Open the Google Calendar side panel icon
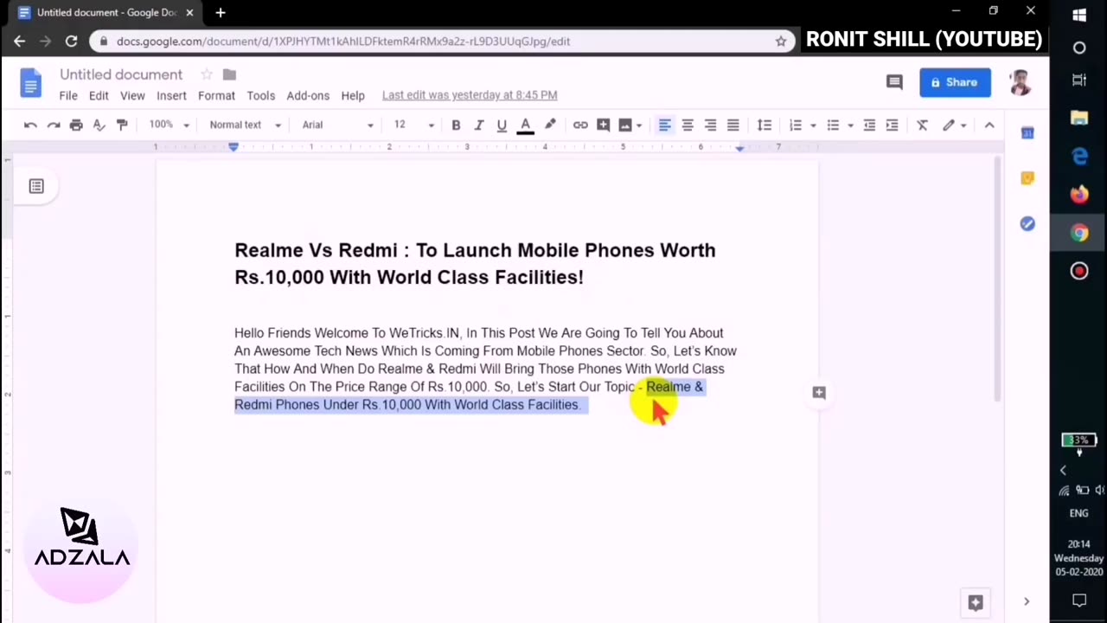 pyautogui.click(x=1027, y=133)
